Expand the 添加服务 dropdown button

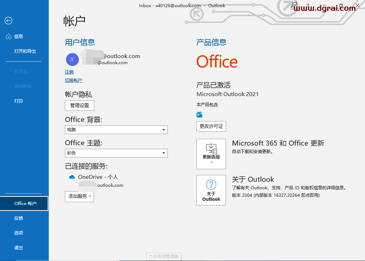[x=79, y=196]
